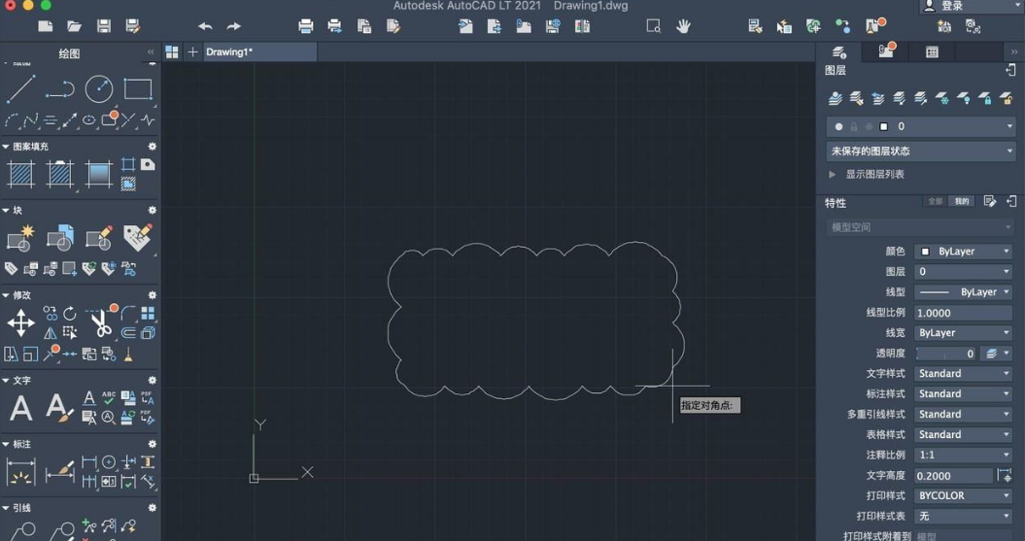Viewport: 1025px width, 541px height.
Task: Open the 注释比例 1:1 dropdown
Action: (x=964, y=455)
